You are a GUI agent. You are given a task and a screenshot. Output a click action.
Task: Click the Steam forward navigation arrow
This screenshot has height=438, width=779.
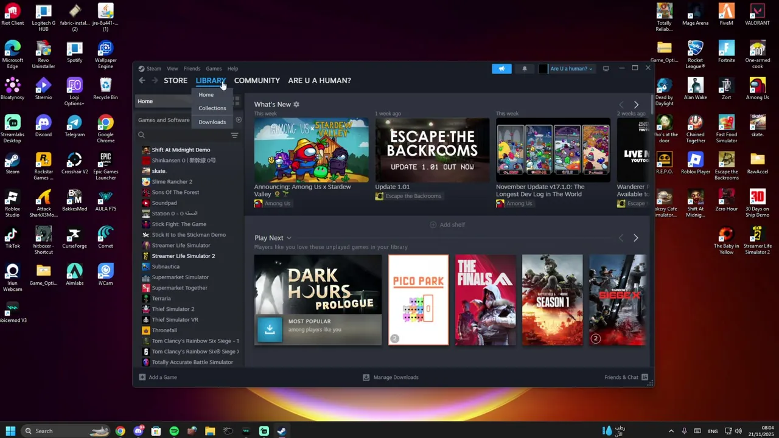pos(155,80)
